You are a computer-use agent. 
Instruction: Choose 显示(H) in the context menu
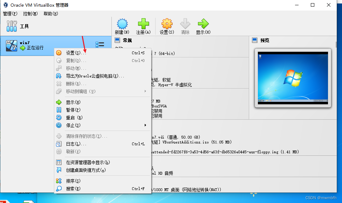point(103,102)
